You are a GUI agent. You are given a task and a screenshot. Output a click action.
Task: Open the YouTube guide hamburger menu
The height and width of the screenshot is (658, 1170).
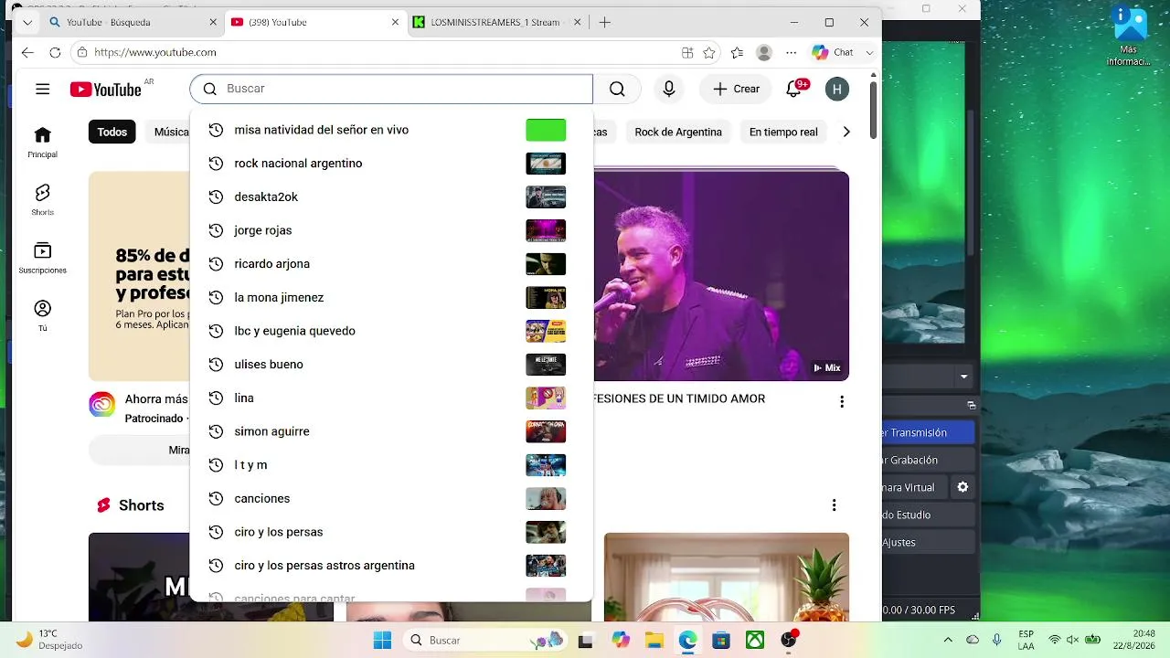[43, 89]
